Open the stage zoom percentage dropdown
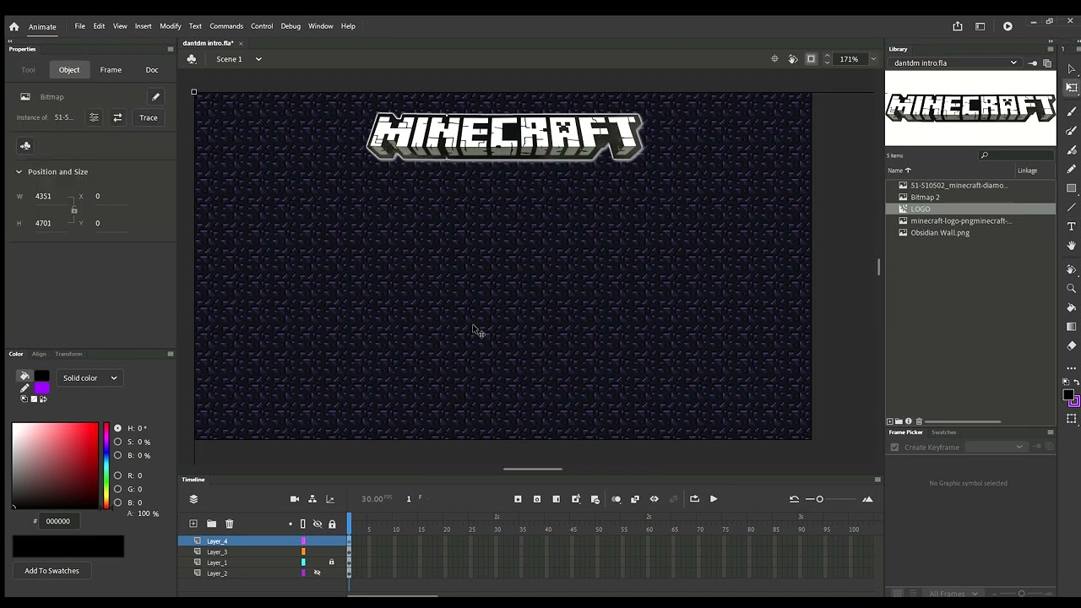Screen dimensions: 1081x608 pyautogui.click(x=873, y=59)
